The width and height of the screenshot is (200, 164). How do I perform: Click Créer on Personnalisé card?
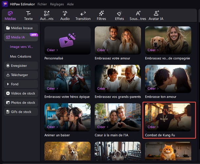coord(52,50)
